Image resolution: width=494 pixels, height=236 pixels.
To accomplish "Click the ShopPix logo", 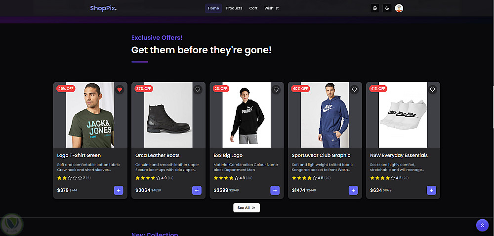I will [104, 8].
